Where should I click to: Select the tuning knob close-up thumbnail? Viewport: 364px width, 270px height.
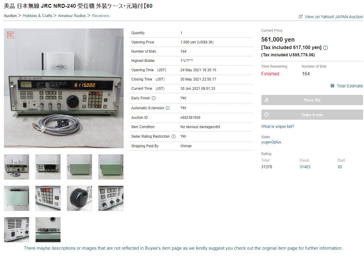pos(79,198)
